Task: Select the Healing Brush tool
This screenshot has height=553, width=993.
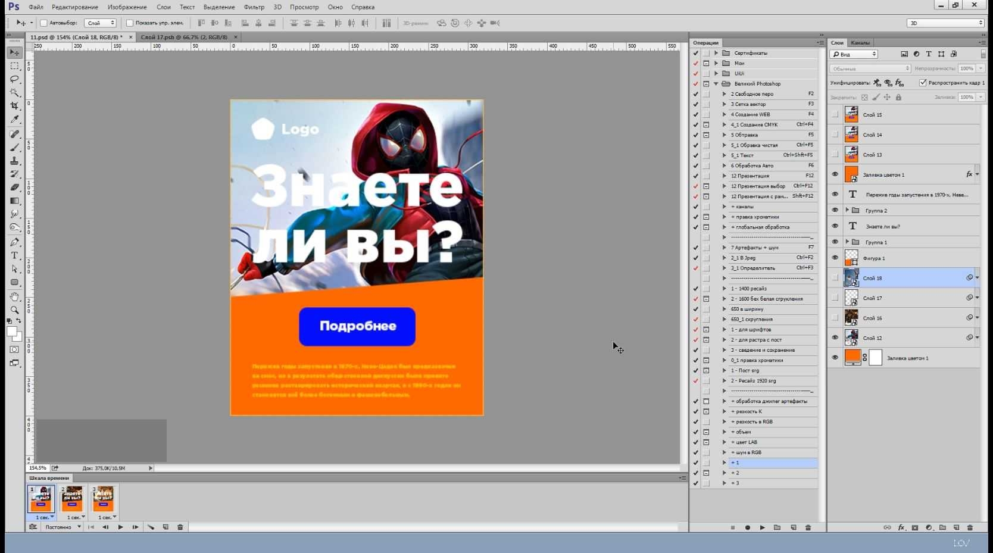Action: pyautogui.click(x=14, y=134)
